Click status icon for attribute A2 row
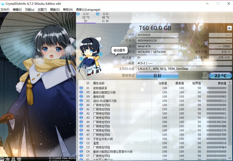This screenshot has width=233, height=161. tap(81, 113)
